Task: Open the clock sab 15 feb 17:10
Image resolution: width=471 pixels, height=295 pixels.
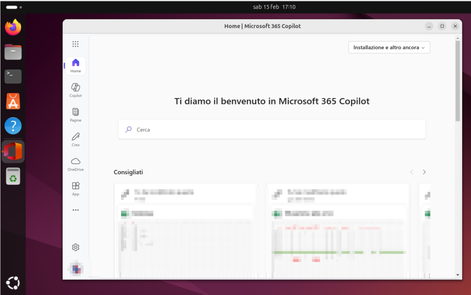Action: (274, 7)
